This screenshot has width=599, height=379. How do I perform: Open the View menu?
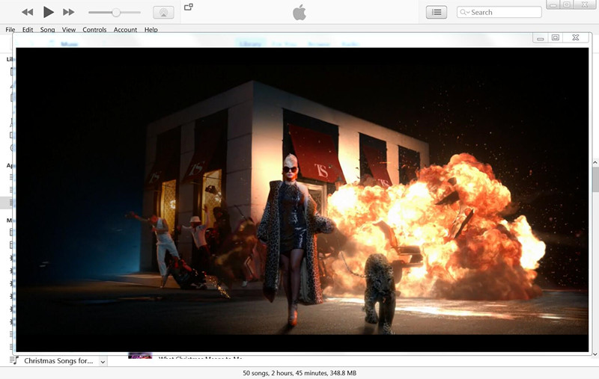click(x=69, y=29)
